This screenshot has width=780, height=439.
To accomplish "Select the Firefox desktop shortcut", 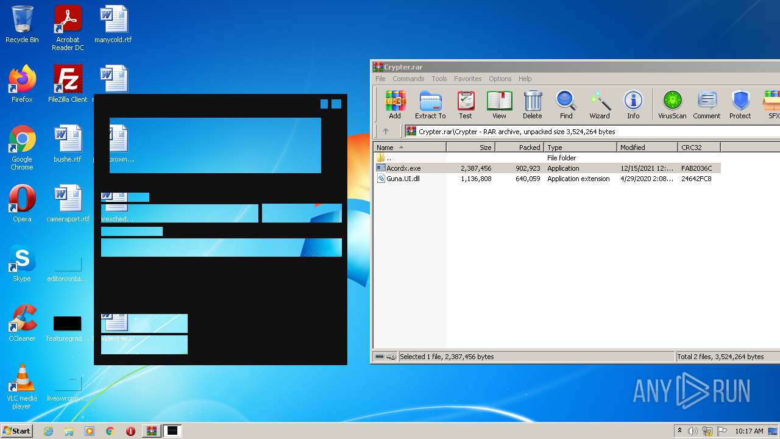I will point(22,84).
